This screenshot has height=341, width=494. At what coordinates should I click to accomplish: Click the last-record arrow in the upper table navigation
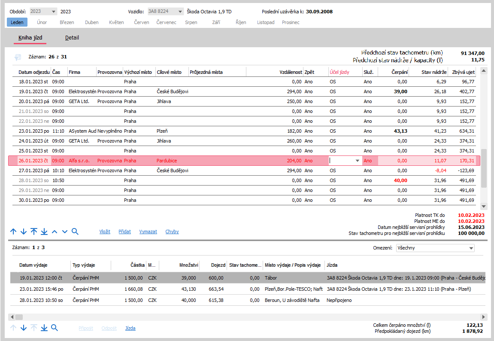tap(44, 231)
